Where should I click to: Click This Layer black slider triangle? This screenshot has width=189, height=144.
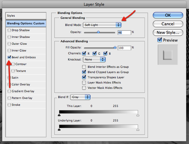(59, 115)
